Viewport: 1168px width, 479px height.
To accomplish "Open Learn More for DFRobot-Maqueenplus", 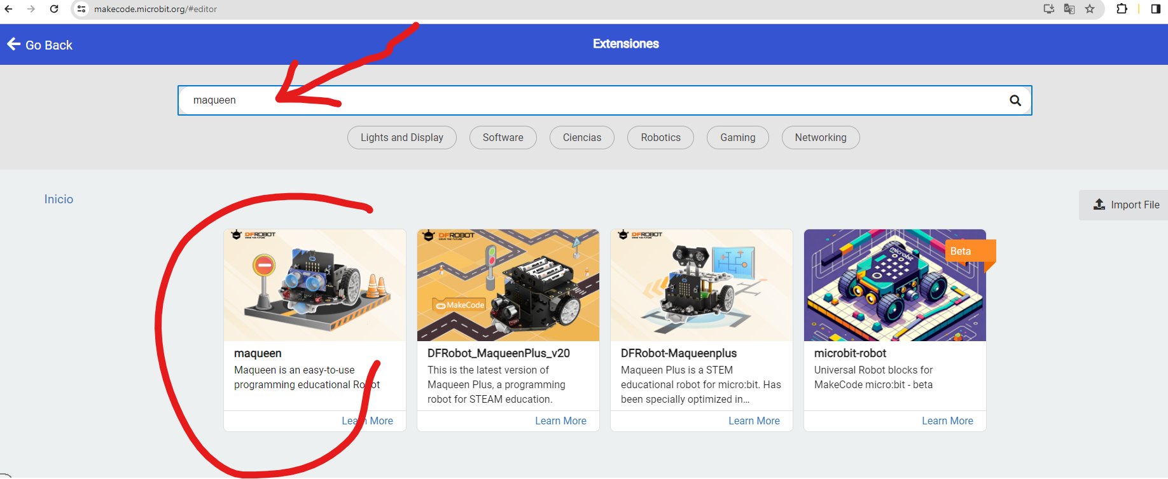I will coord(754,421).
